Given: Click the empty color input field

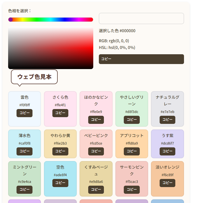Looking at the screenshot, I should pyautogui.click(x=141, y=18).
